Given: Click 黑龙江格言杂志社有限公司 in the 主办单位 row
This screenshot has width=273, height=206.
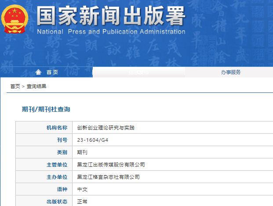Looking at the screenshot, I should click(x=108, y=177).
